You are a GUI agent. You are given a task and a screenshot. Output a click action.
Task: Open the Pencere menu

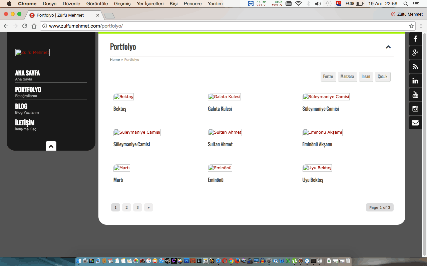click(x=192, y=4)
